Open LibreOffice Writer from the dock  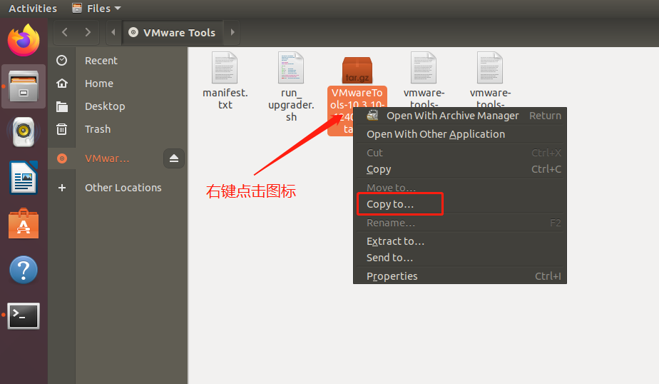point(24,177)
